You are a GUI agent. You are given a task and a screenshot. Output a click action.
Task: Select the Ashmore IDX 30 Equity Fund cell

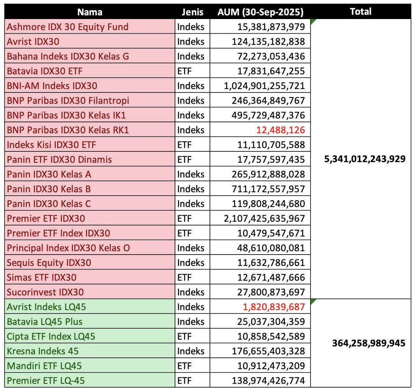[x=90, y=27]
